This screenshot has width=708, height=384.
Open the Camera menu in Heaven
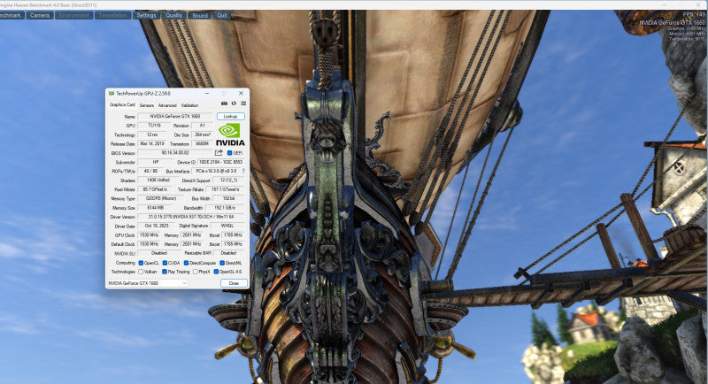[40, 15]
